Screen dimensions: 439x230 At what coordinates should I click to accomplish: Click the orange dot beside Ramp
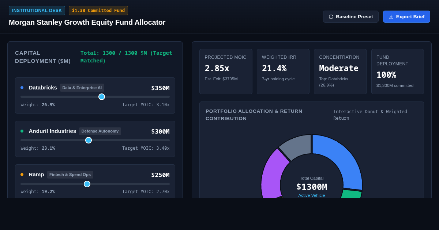22,175
